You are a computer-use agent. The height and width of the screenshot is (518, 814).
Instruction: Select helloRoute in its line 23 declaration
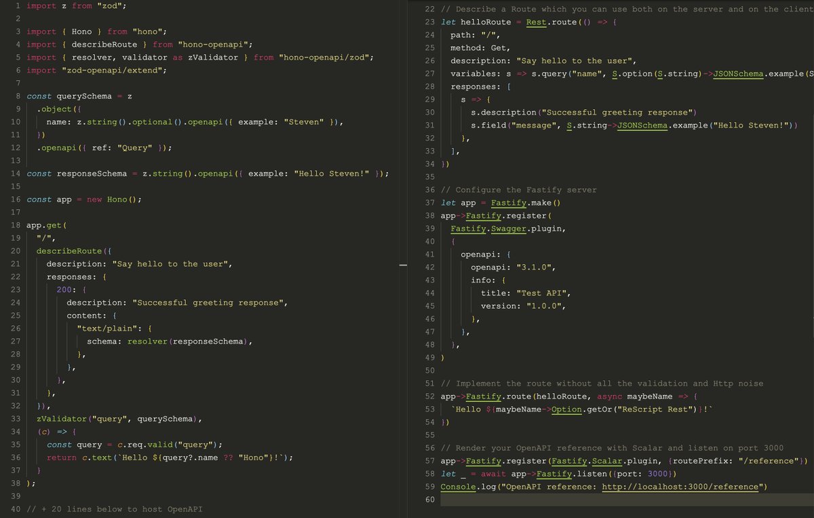pos(486,22)
